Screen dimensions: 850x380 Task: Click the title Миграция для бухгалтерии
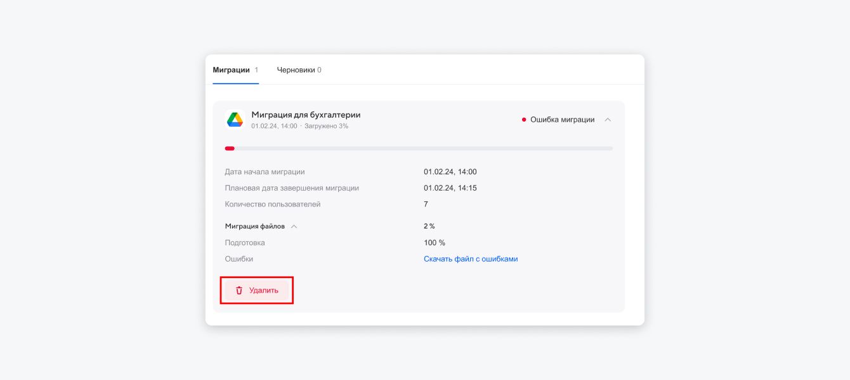tap(306, 115)
